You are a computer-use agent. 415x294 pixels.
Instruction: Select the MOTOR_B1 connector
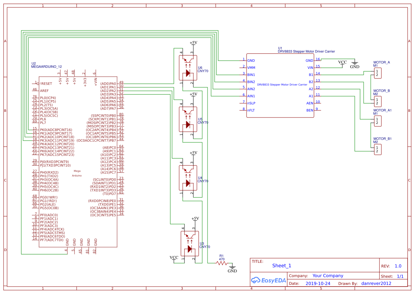point(378,149)
